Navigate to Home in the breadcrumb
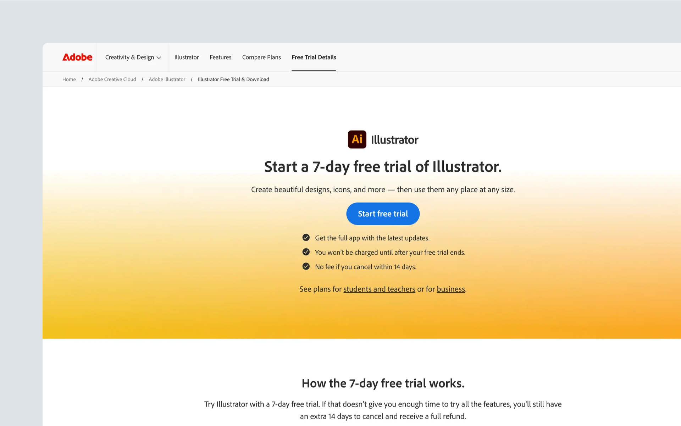 (69, 79)
